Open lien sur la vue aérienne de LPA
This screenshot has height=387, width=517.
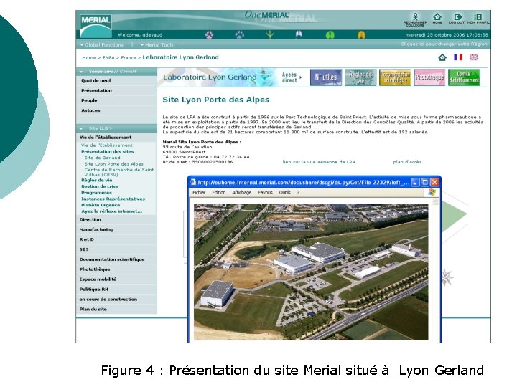click(x=319, y=162)
